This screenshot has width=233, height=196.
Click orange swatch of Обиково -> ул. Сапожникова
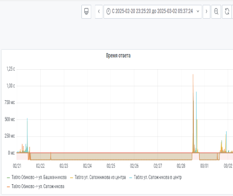click(8, 187)
